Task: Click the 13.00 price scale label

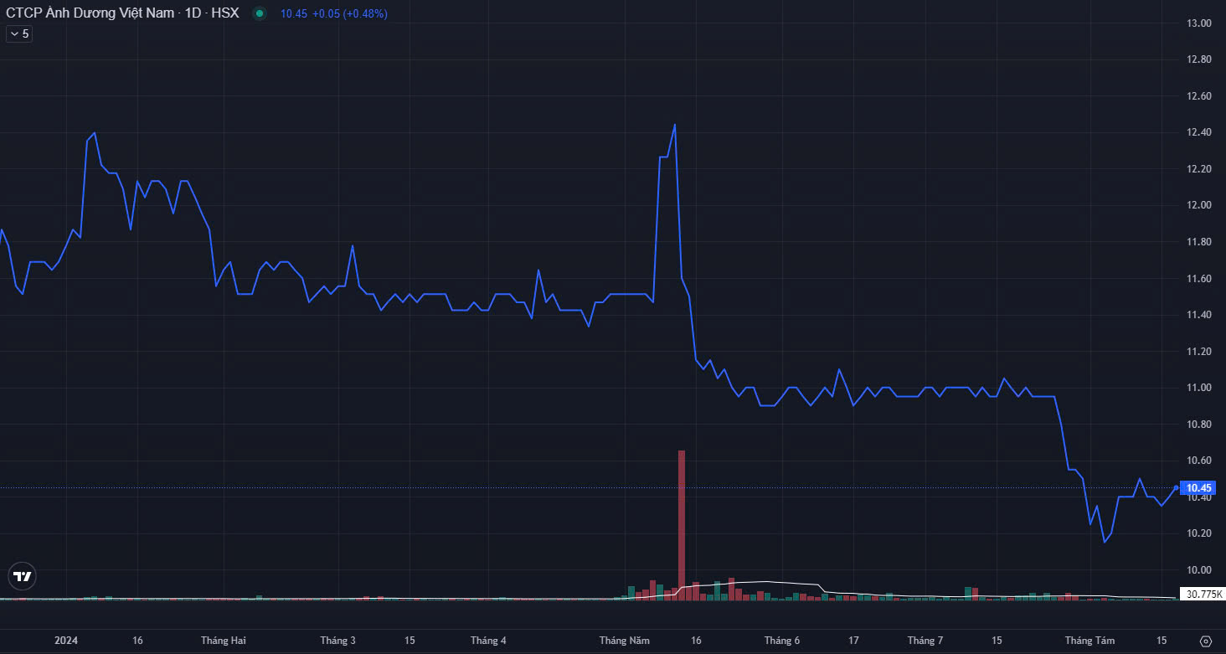Action: pos(1200,23)
